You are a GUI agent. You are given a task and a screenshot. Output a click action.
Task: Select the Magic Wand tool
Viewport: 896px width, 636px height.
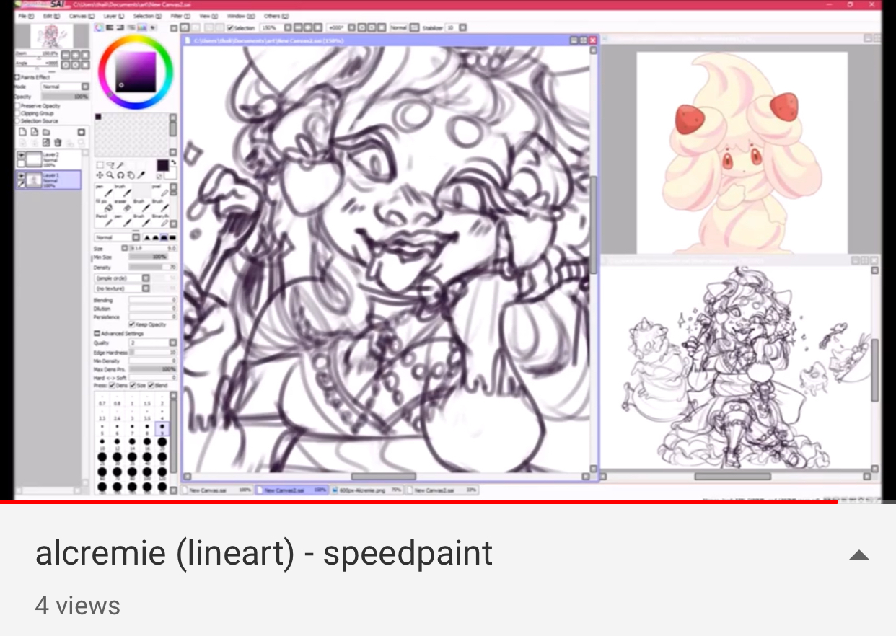(120, 164)
